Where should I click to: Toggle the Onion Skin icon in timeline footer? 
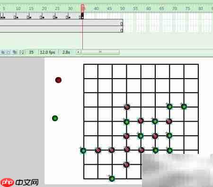point(3,52)
